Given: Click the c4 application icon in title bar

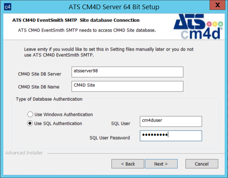Looking at the screenshot, I should [8, 6].
